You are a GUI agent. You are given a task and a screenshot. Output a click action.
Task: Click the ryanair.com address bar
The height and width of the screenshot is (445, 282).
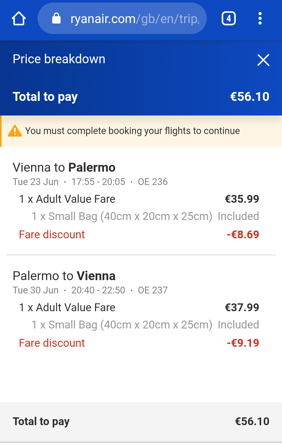coord(122,18)
